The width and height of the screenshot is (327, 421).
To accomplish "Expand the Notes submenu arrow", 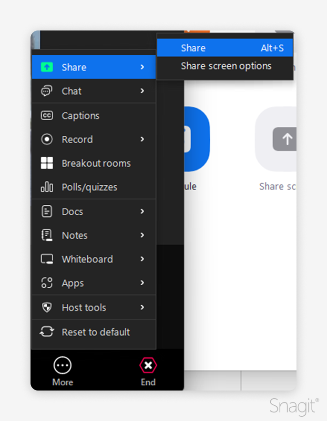I will (142, 235).
